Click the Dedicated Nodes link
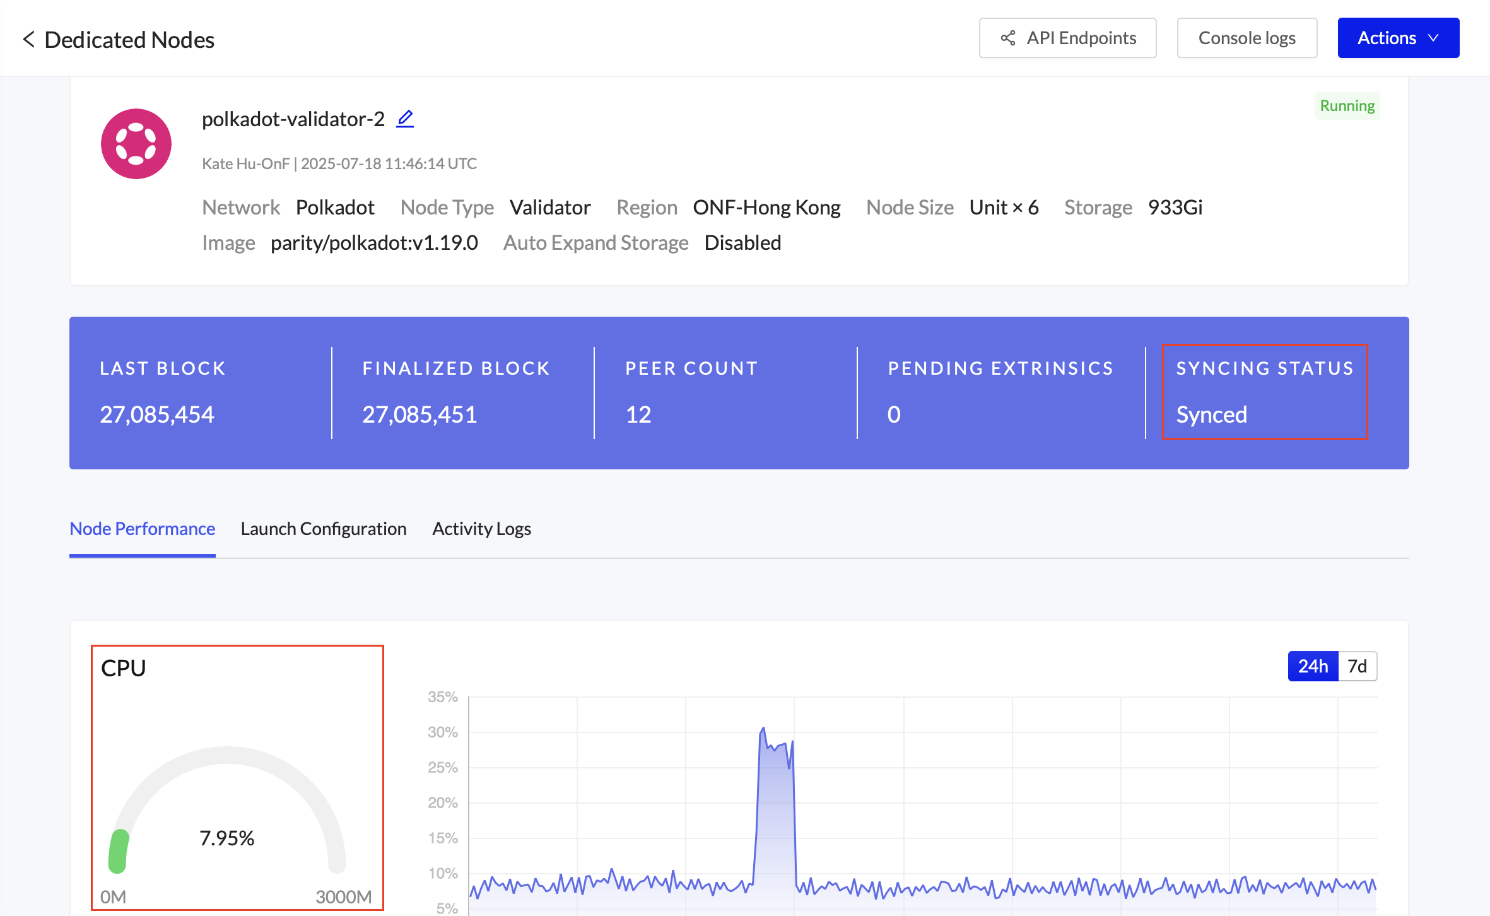The height and width of the screenshot is (916, 1490). click(x=129, y=39)
